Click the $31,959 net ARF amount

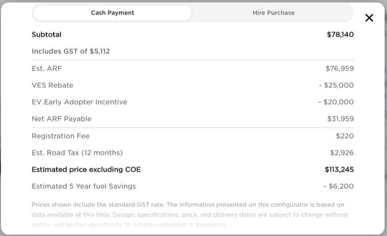point(340,119)
